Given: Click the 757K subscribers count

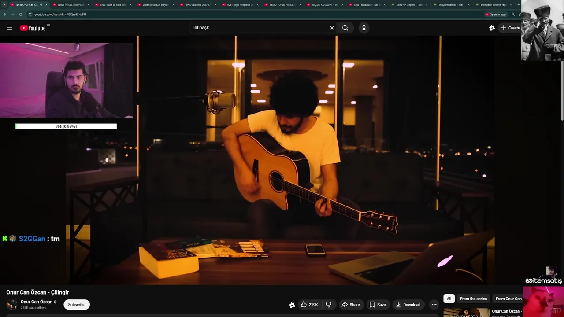Looking at the screenshot, I should point(33,308).
